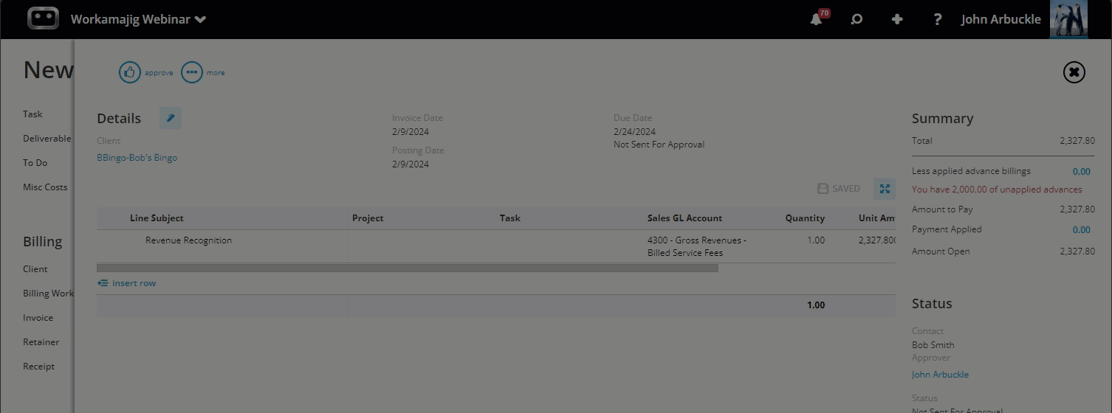Select Deliverable in the left menu
1112x413 pixels.
(47, 139)
